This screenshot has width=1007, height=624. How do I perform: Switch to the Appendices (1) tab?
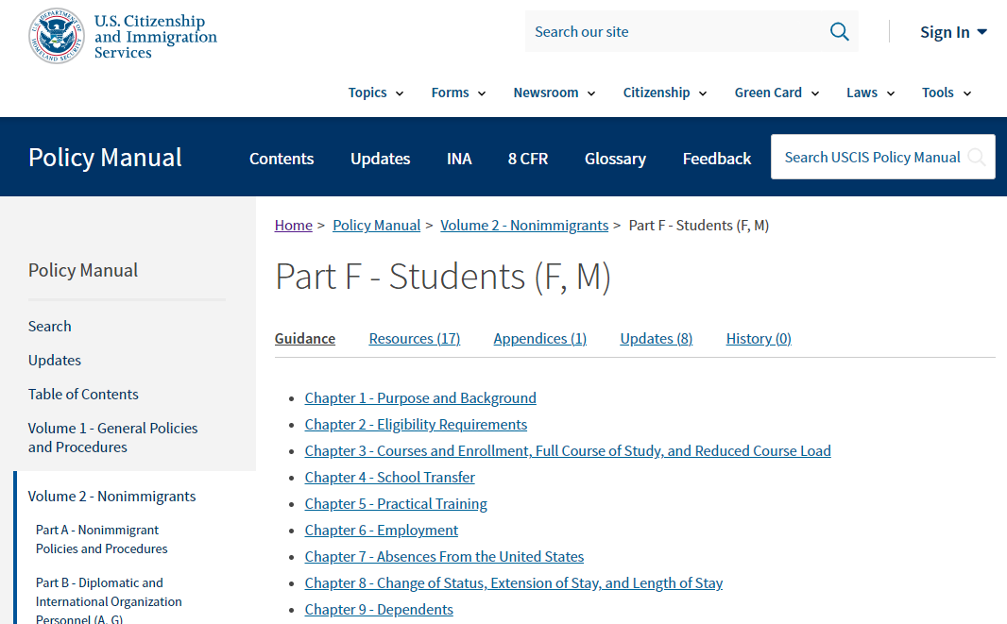(x=539, y=339)
